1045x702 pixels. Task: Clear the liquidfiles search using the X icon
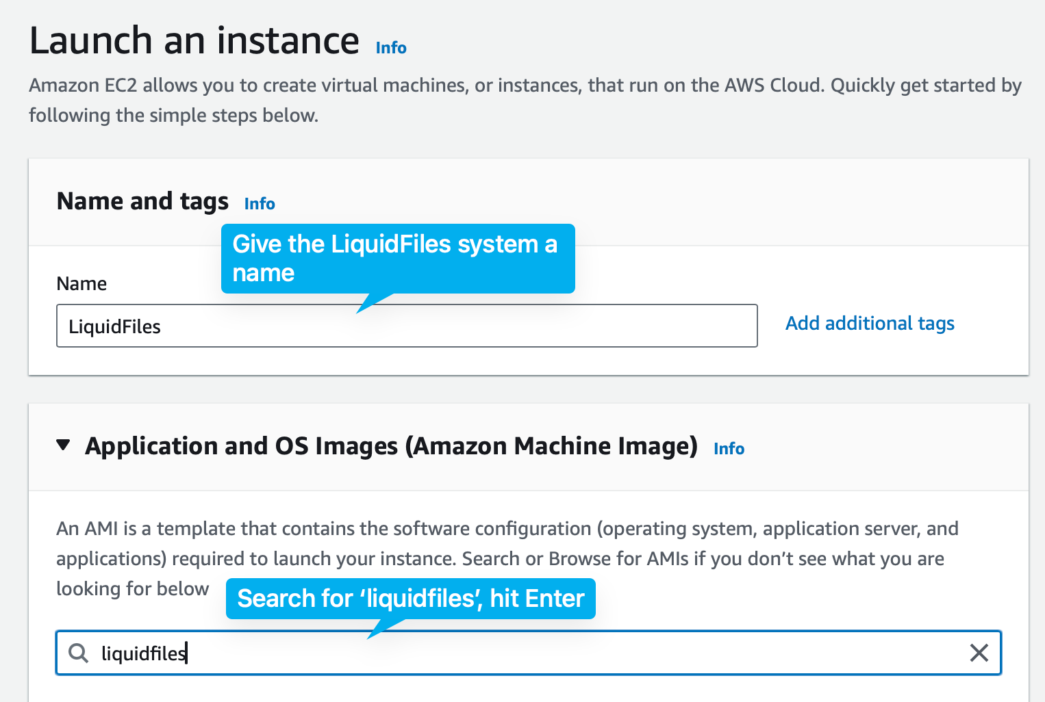point(979,653)
